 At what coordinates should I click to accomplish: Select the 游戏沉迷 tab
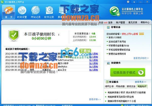tap(131, 87)
